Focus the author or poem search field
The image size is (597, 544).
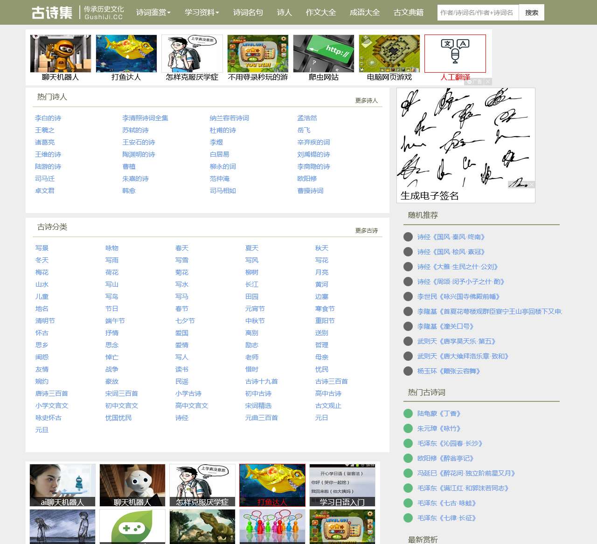[477, 13]
